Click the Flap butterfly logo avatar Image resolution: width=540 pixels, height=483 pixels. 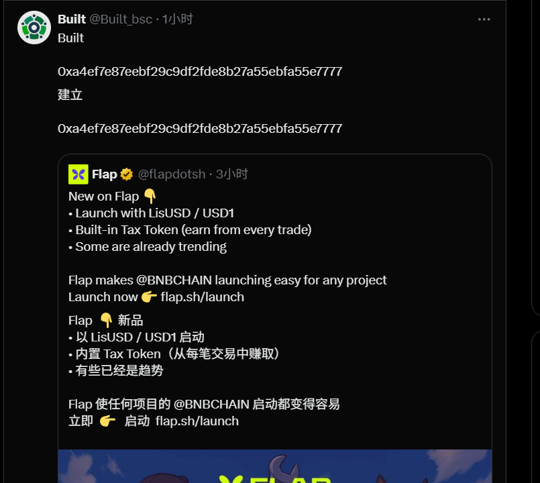click(78, 174)
